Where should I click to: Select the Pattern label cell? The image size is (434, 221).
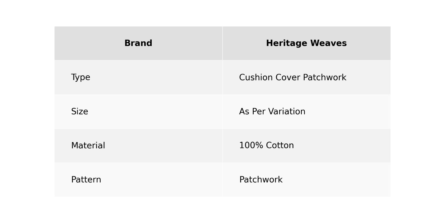pyautogui.click(x=86, y=180)
